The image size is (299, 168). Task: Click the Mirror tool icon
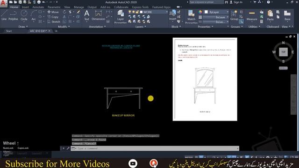click(x=64, y=17)
